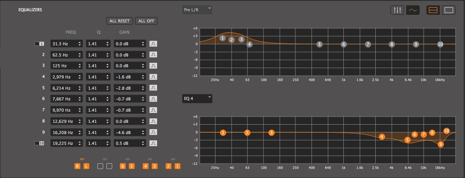Click the 7,667 Hz frequency field
The height and width of the screenshot is (178, 465).
[67, 99]
